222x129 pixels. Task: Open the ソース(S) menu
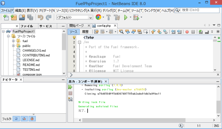pos(62,11)
